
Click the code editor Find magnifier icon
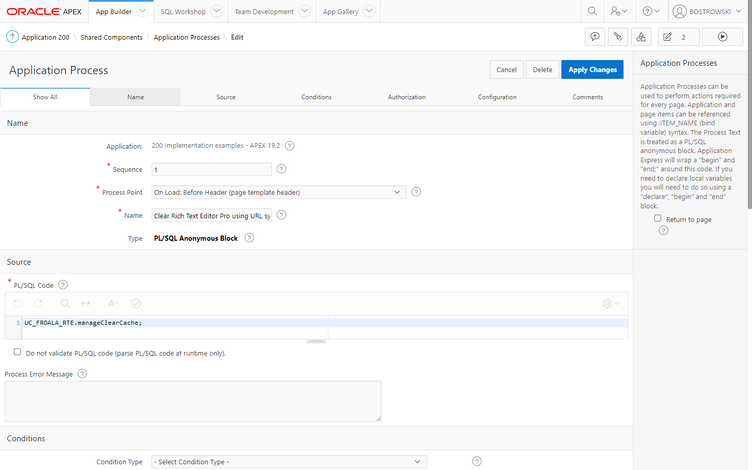65,303
